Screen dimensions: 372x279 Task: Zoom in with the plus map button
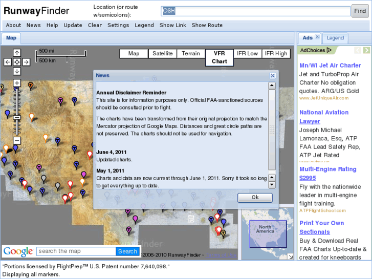[17, 83]
